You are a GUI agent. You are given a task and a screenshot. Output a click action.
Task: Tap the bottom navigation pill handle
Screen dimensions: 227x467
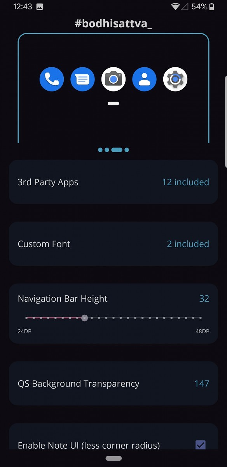point(113,458)
